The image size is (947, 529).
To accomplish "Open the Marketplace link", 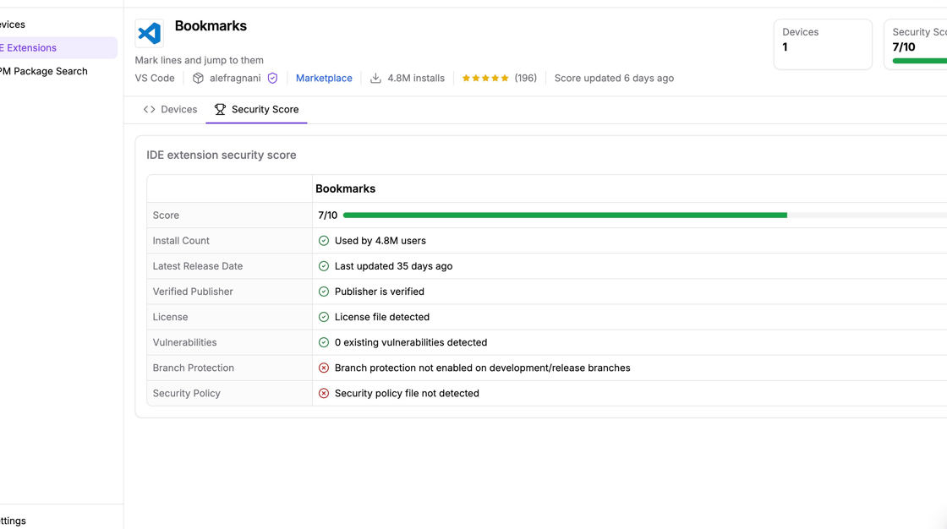I will pos(324,78).
